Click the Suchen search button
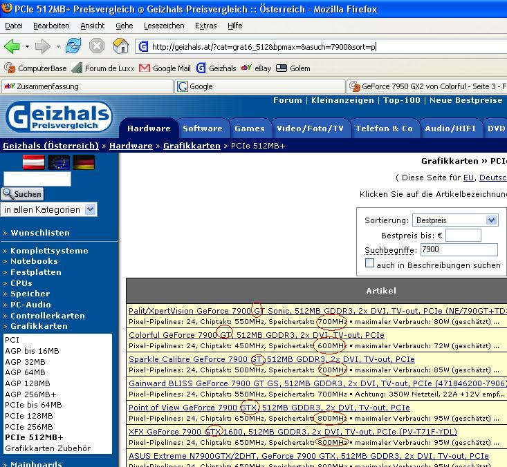This screenshot has height=467, width=507. (23, 193)
